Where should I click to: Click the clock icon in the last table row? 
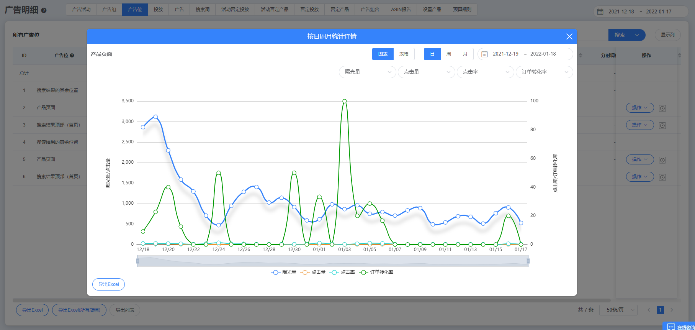(x=662, y=177)
